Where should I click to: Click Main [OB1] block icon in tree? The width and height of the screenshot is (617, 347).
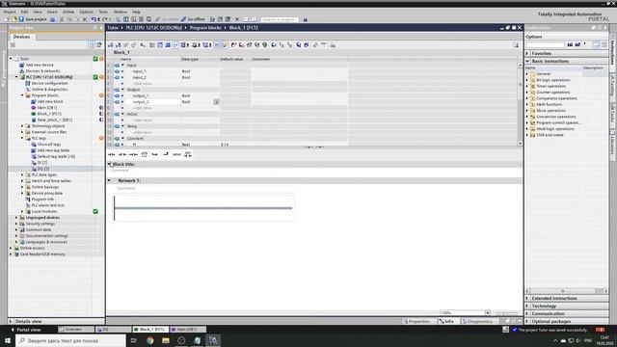(x=34, y=107)
